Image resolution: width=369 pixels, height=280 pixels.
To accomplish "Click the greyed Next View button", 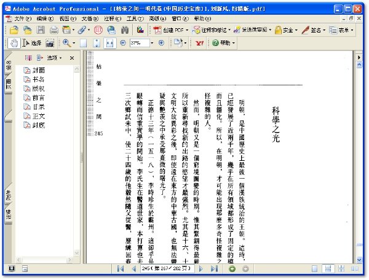I will tap(245, 269).
